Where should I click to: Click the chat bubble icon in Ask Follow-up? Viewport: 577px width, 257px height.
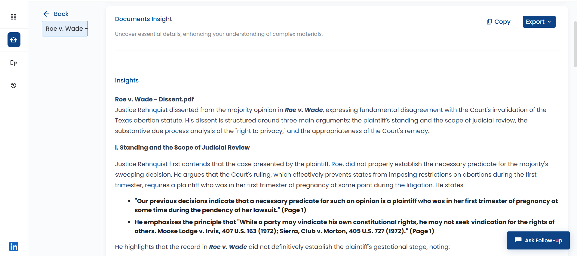pyautogui.click(x=518, y=240)
